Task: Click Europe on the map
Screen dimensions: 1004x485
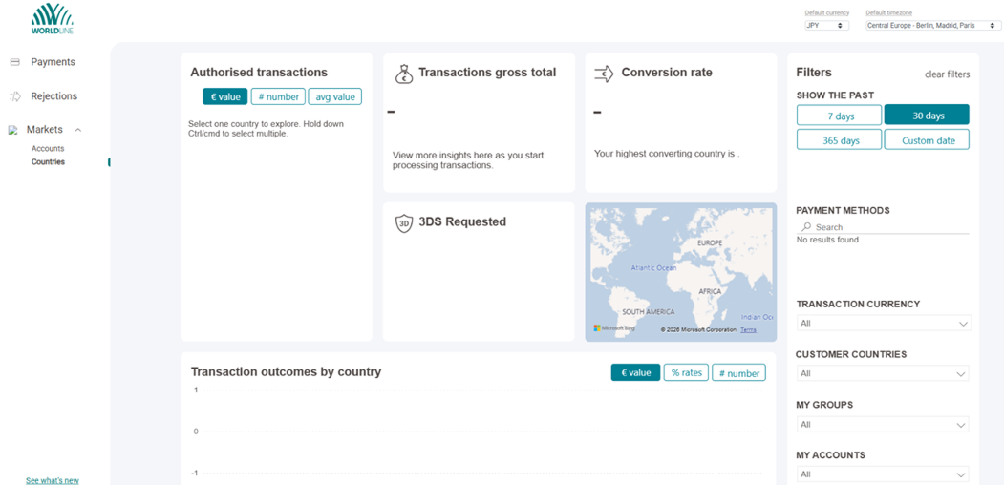Action: pyautogui.click(x=710, y=243)
